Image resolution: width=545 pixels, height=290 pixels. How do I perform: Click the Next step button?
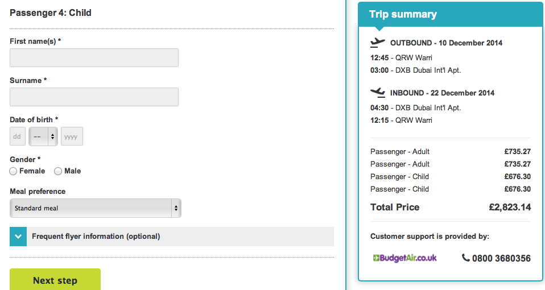[x=55, y=279]
